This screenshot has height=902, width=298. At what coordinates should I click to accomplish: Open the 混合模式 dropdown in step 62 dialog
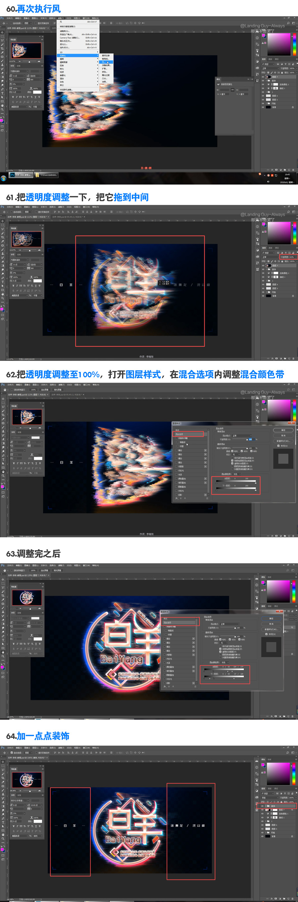click(242, 436)
